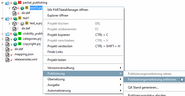185x96 pixels.
Task: Click the red status badge beside partial_publishing
Action: coord(20,2)
